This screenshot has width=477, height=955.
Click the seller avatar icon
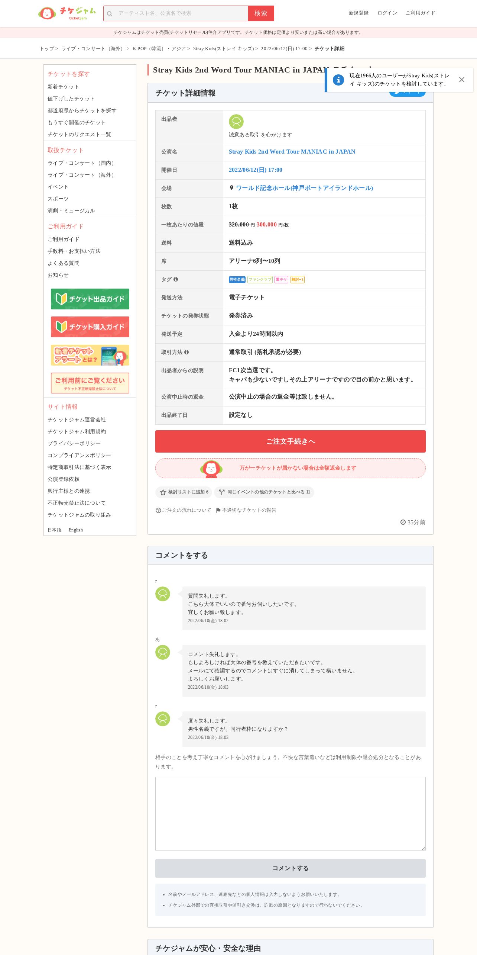pyautogui.click(x=236, y=122)
